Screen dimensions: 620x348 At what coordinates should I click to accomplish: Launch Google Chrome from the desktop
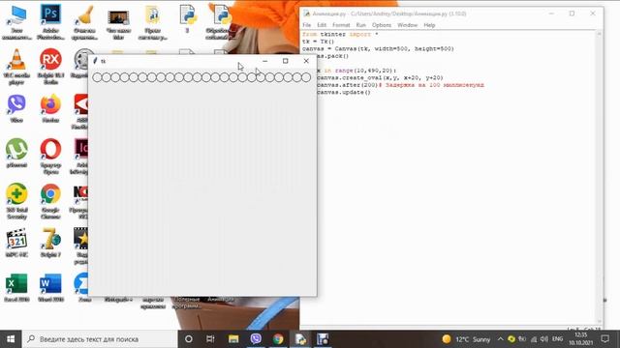click(x=50, y=201)
